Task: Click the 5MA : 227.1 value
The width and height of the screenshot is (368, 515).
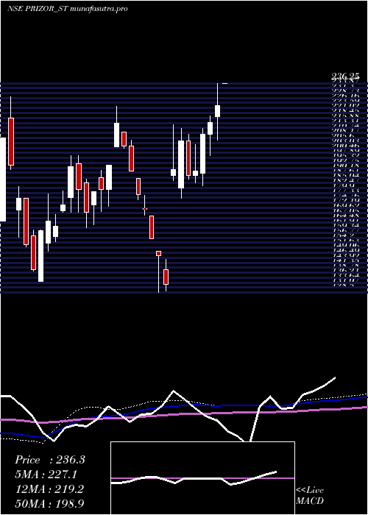Action: [x=46, y=475]
